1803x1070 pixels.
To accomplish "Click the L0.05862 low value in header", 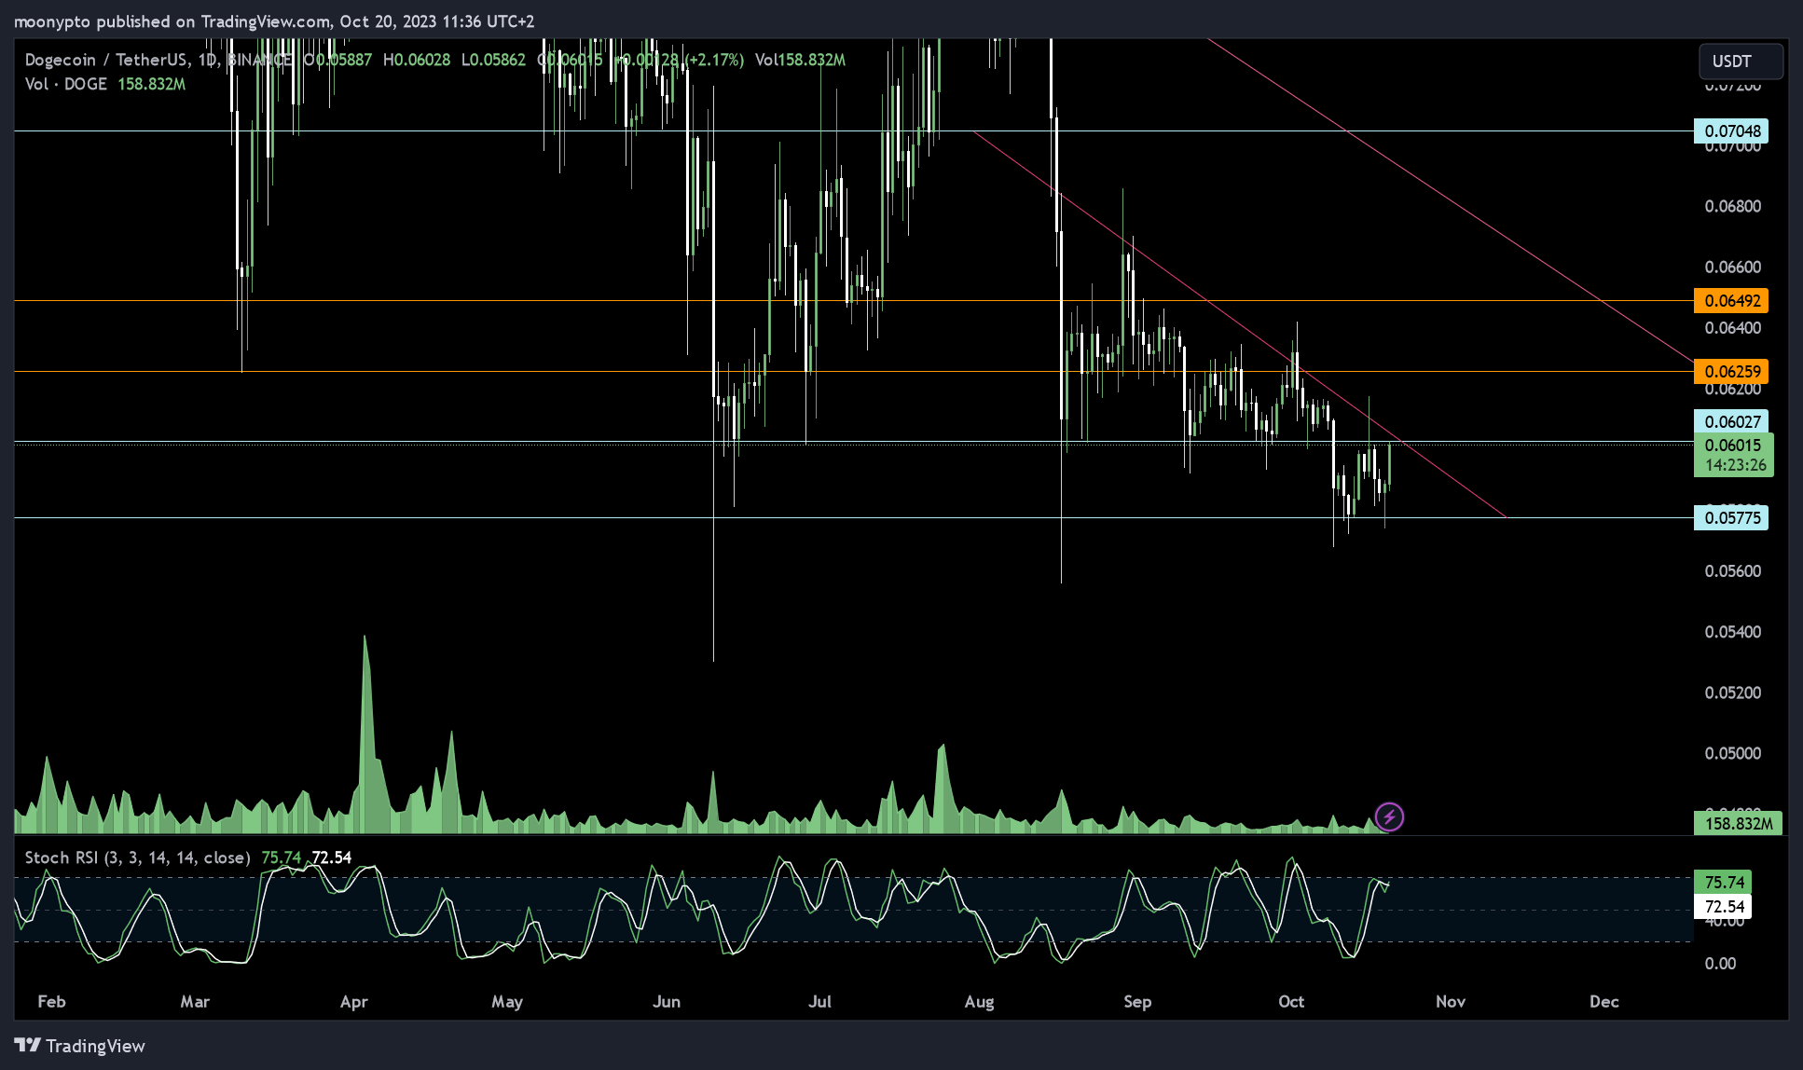I will click(x=493, y=60).
